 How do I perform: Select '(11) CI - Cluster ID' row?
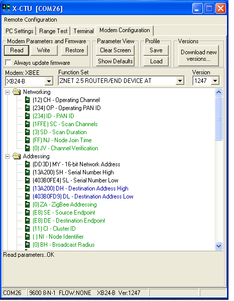tap(54, 229)
